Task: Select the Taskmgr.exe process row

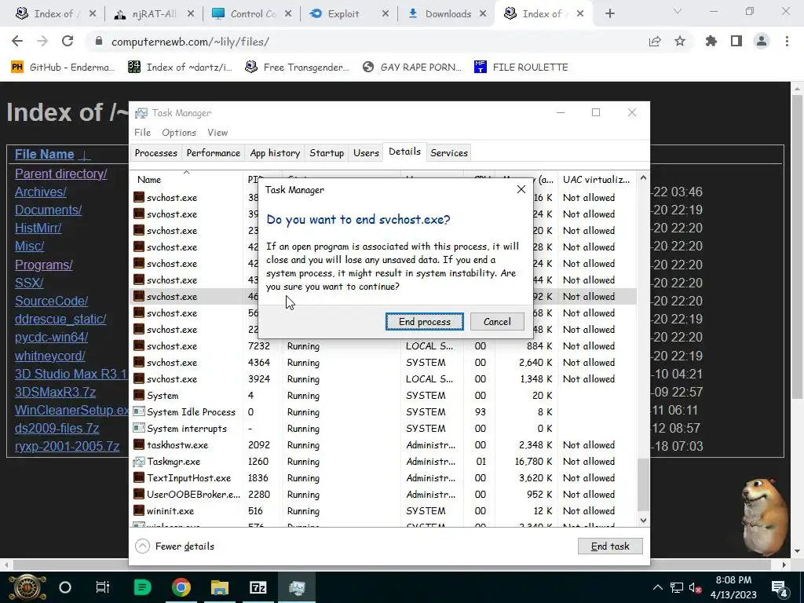Action: (383, 462)
